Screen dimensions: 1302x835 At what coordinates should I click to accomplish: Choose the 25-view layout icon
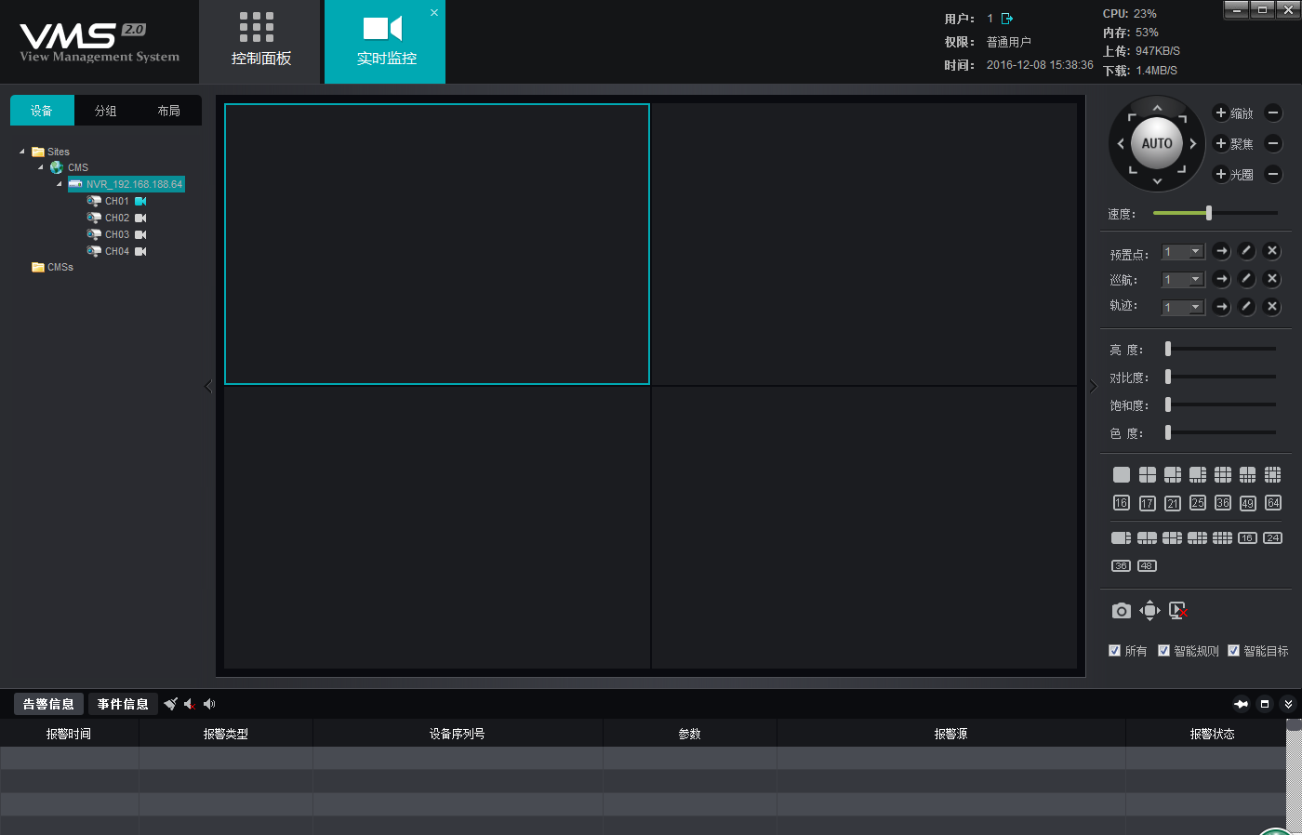tap(1198, 503)
